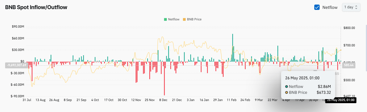Click the 24 Feb date label

tap(245, 100)
